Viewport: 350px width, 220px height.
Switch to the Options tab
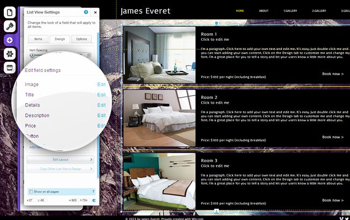[81, 39]
